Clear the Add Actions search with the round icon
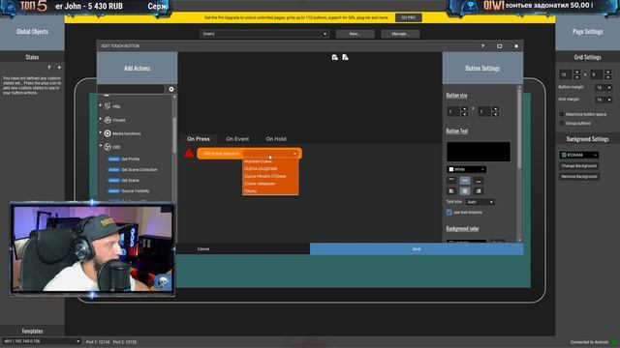 click(171, 89)
